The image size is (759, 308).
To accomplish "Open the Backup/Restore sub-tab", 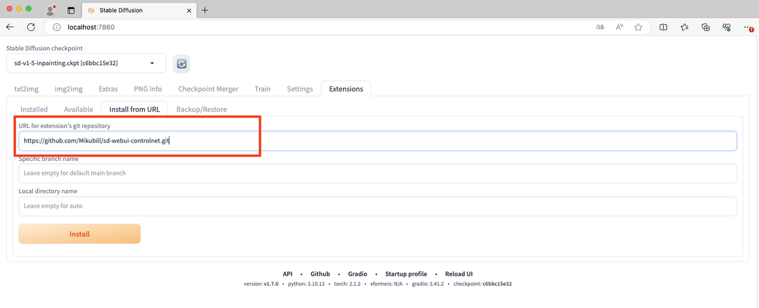I will point(201,109).
